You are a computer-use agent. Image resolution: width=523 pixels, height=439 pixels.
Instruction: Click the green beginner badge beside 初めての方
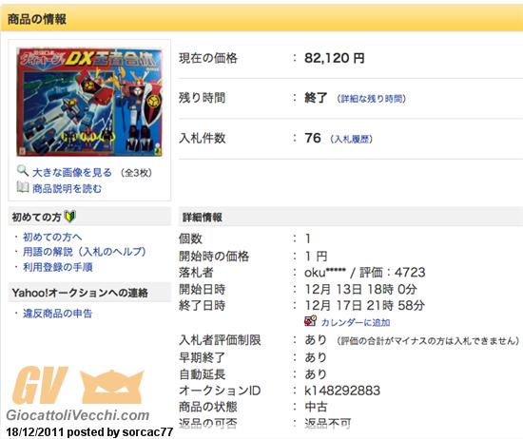point(69,217)
